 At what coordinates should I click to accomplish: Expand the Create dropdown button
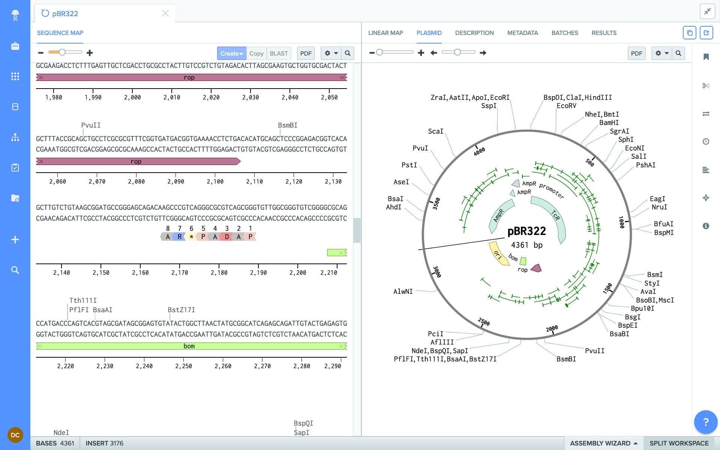coord(231,53)
